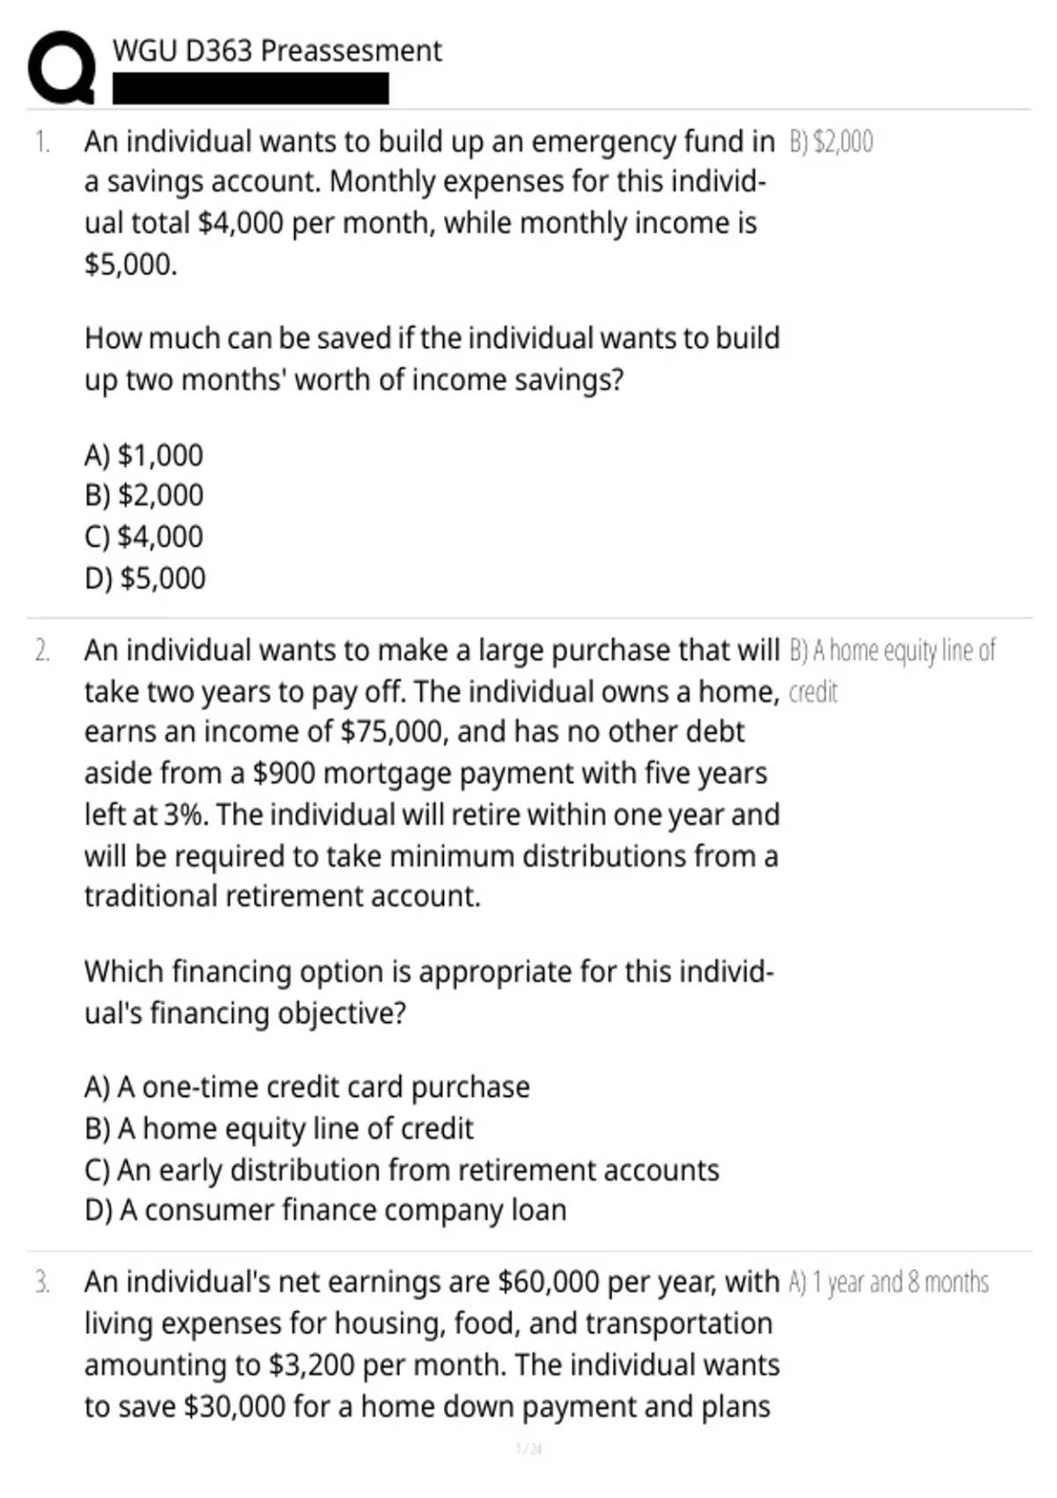
Task: Click the Quizlet Q logo icon
Action: pos(61,67)
